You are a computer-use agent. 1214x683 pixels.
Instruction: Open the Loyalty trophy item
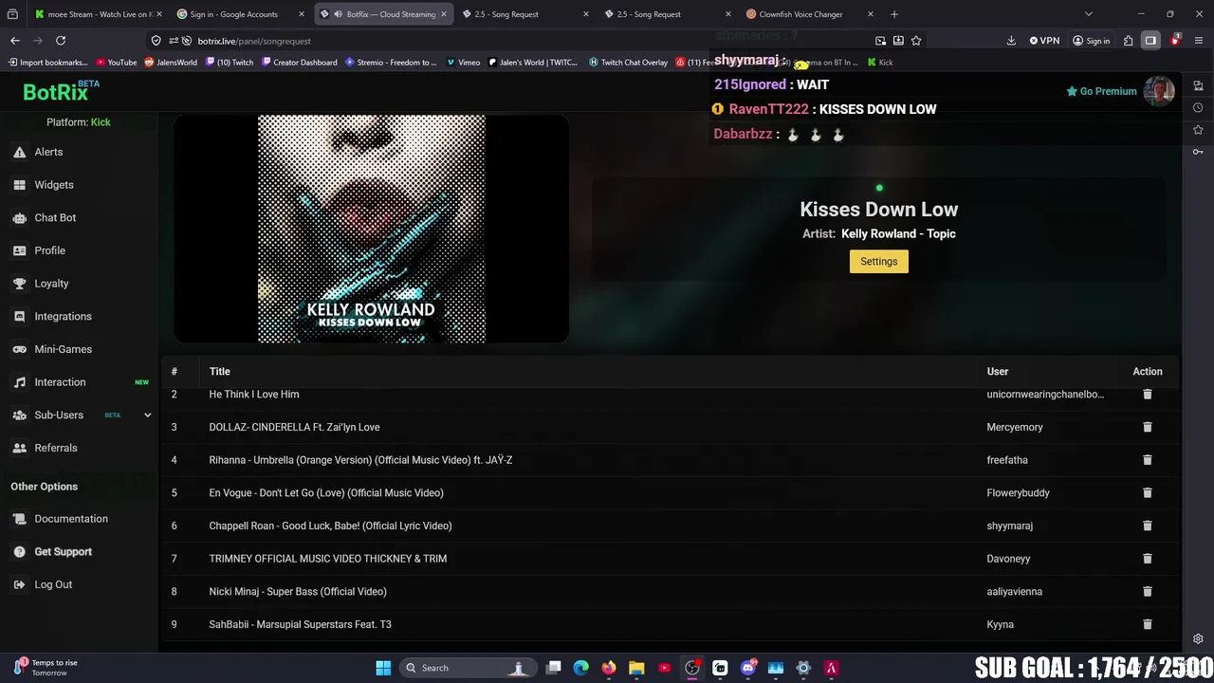point(51,284)
